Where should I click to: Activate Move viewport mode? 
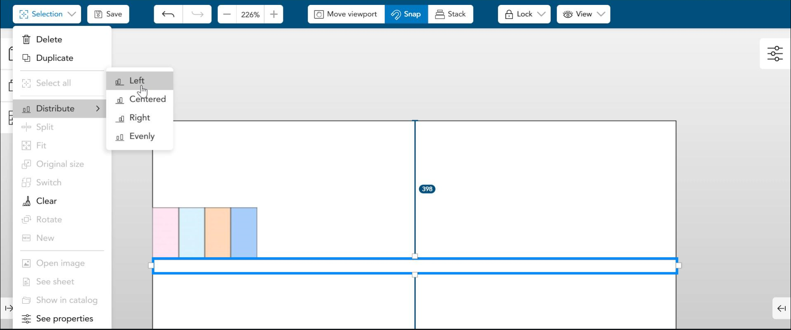click(346, 14)
